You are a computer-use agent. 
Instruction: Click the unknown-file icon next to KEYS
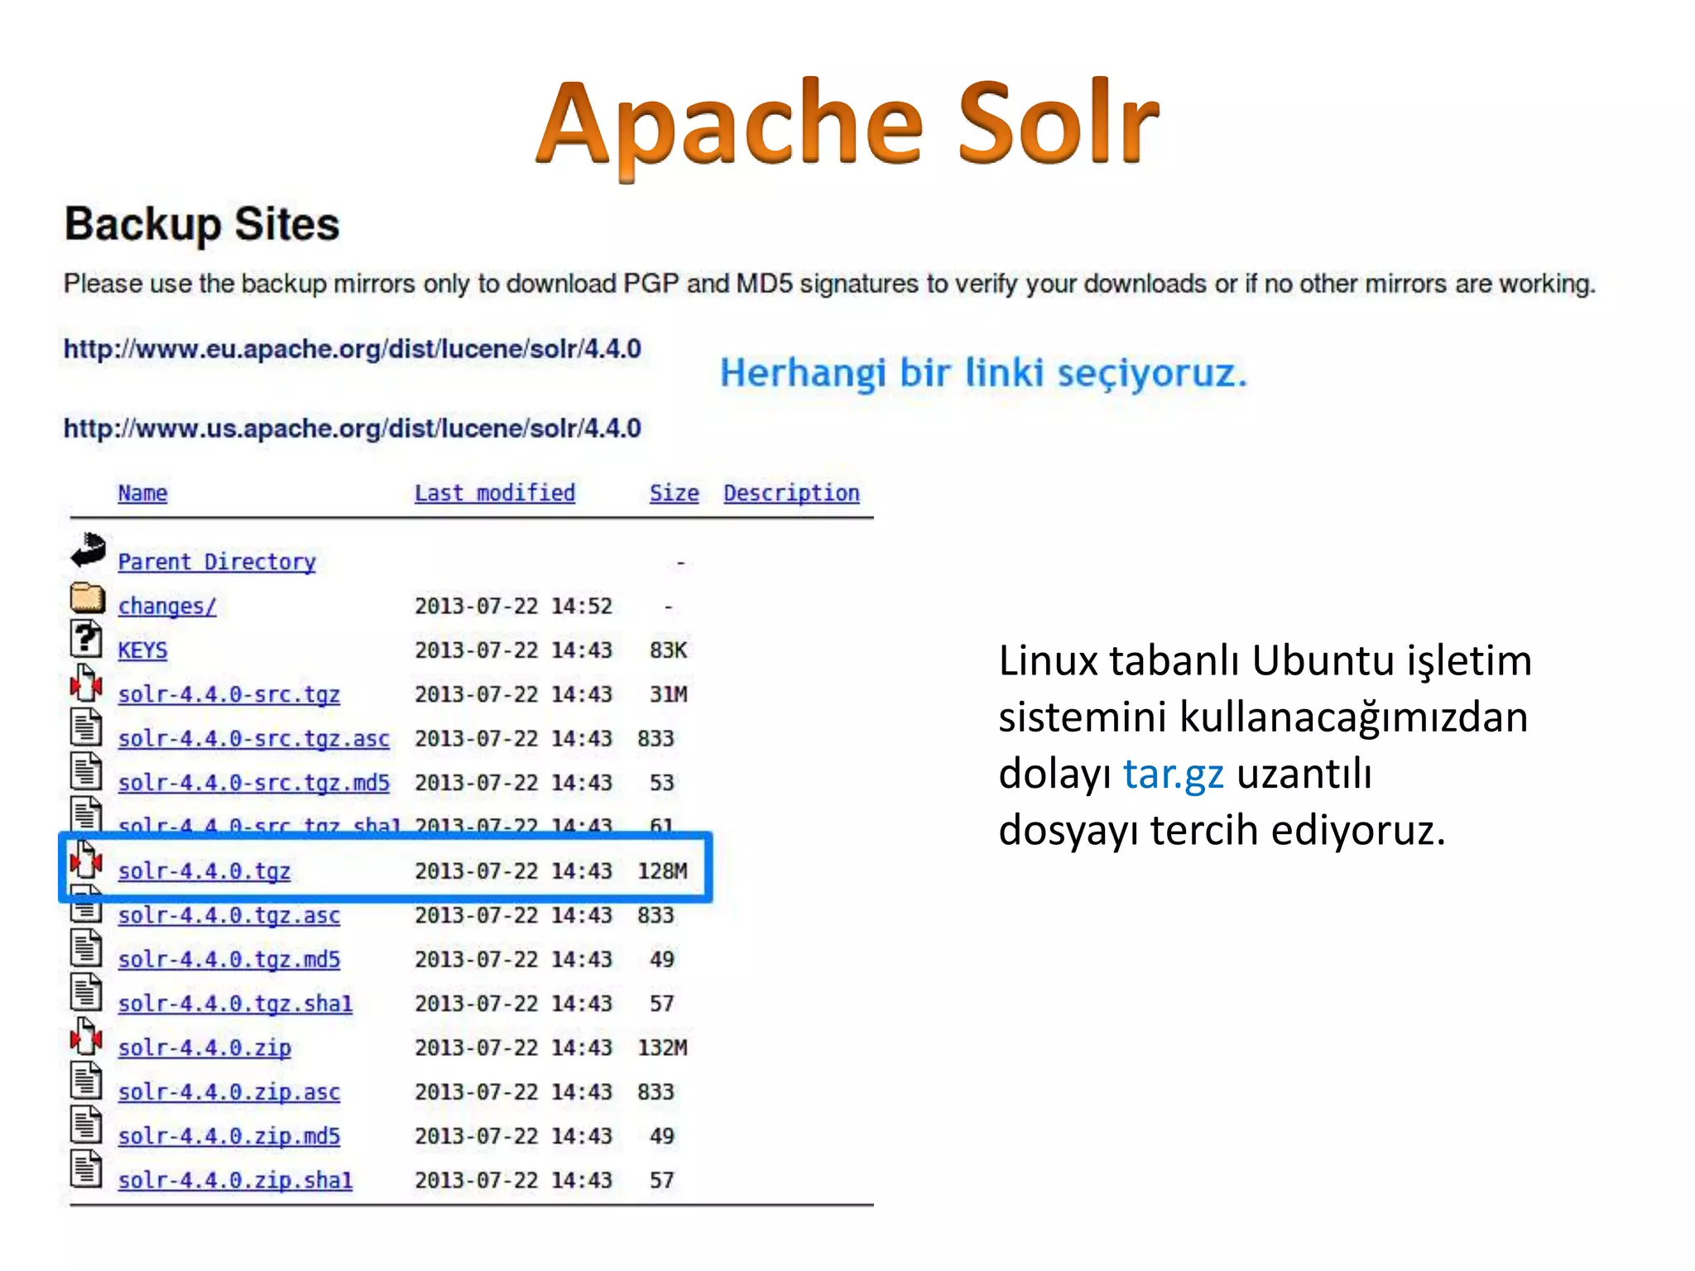click(x=86, y=639)
